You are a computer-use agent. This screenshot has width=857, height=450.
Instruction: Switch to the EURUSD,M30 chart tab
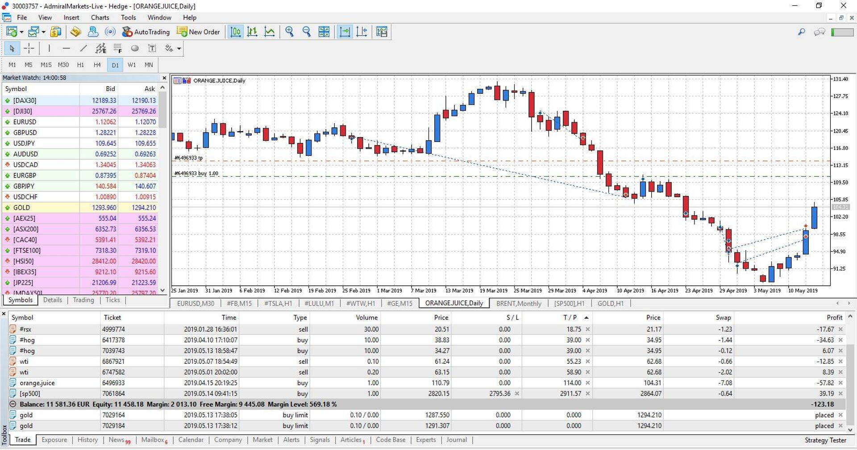coord(196,304)
